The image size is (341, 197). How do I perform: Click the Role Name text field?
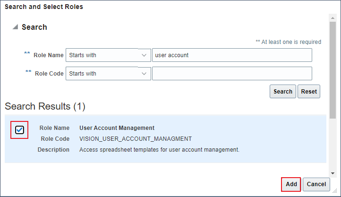231,55
